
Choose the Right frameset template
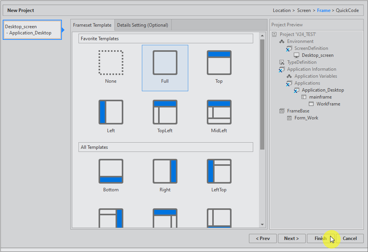point(165,171)
